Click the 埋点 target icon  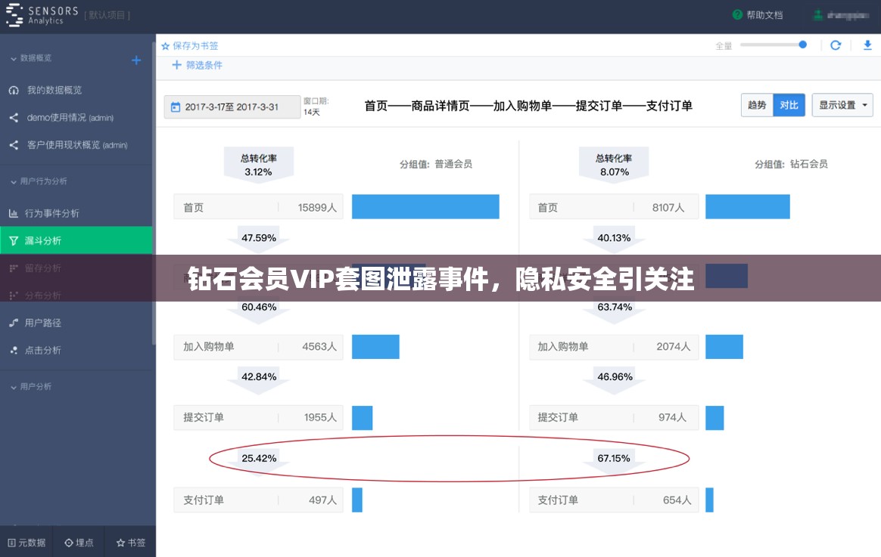pyautogui.click(x=69, y=543)
